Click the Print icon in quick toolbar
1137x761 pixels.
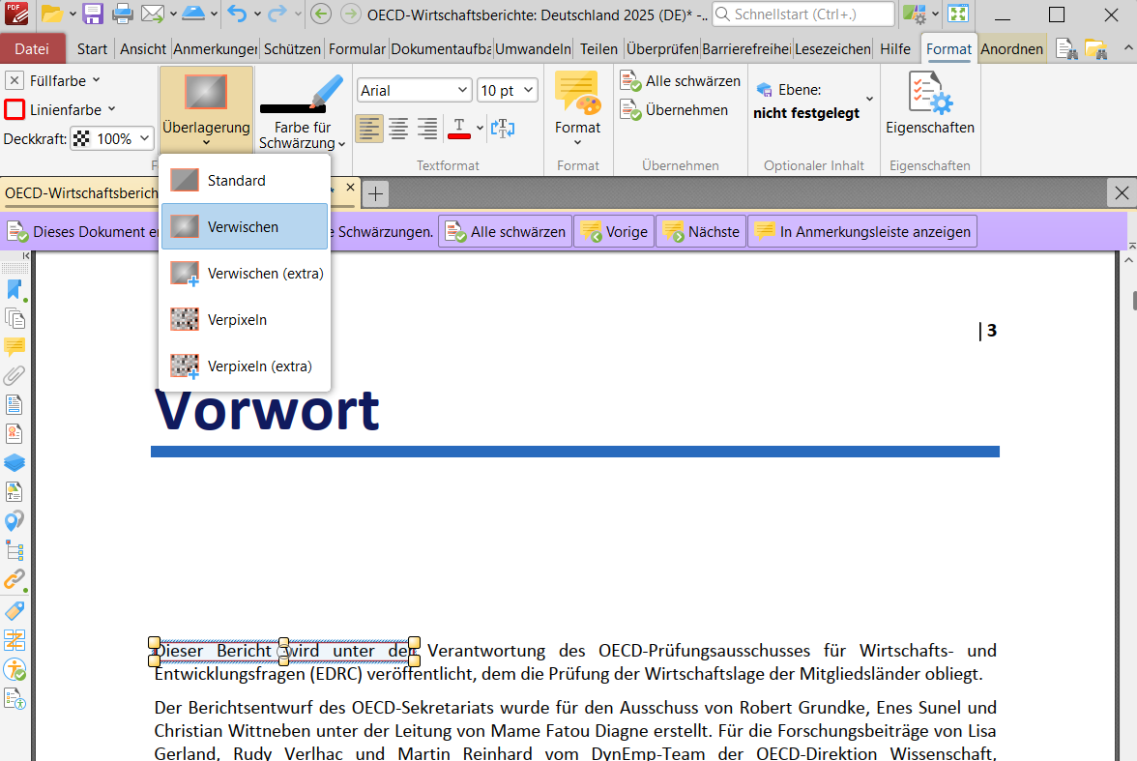click(x=123, y=15)
